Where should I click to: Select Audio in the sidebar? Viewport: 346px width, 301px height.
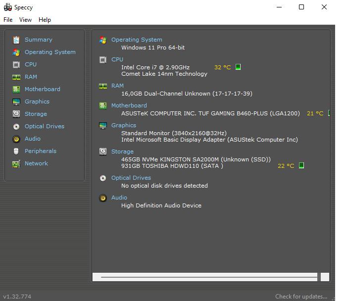coord(33,139)
